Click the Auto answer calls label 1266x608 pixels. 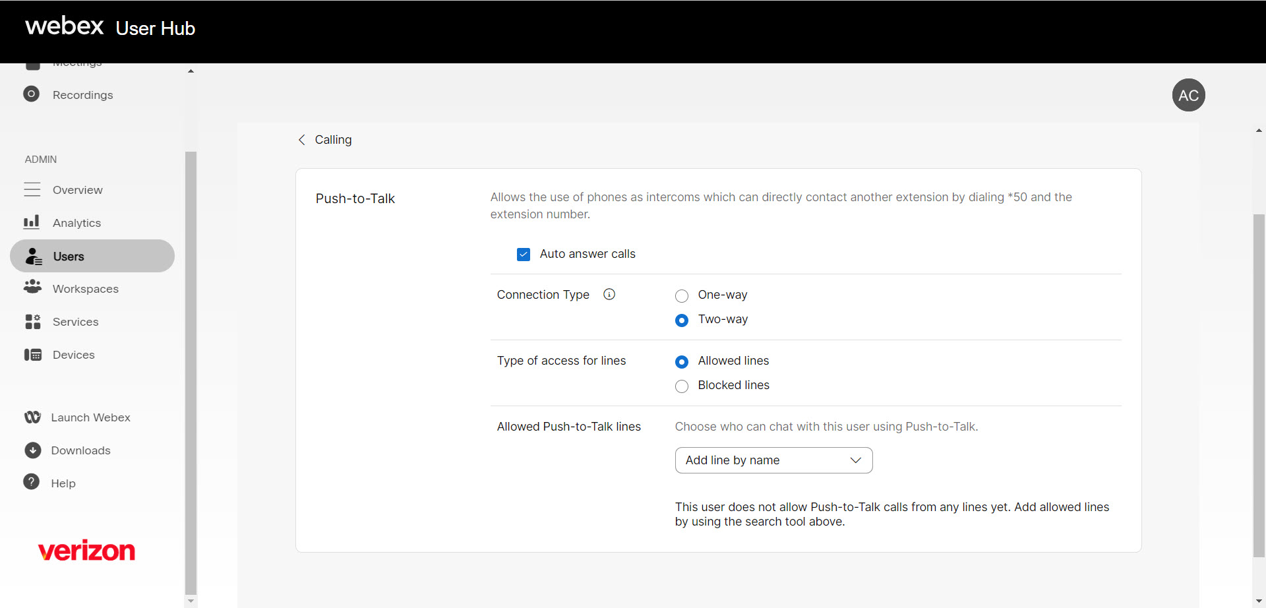[x=588, y=254]
